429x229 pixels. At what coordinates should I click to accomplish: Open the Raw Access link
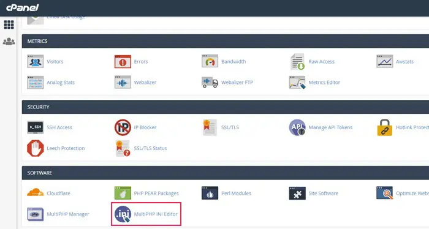[322, 61]
